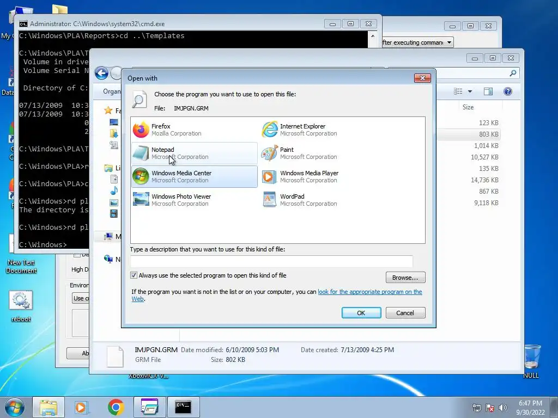The height and width of the screenshot is (418, 558).
Task: Select the 135 KB file row
Action: click(x=469, y=169)
